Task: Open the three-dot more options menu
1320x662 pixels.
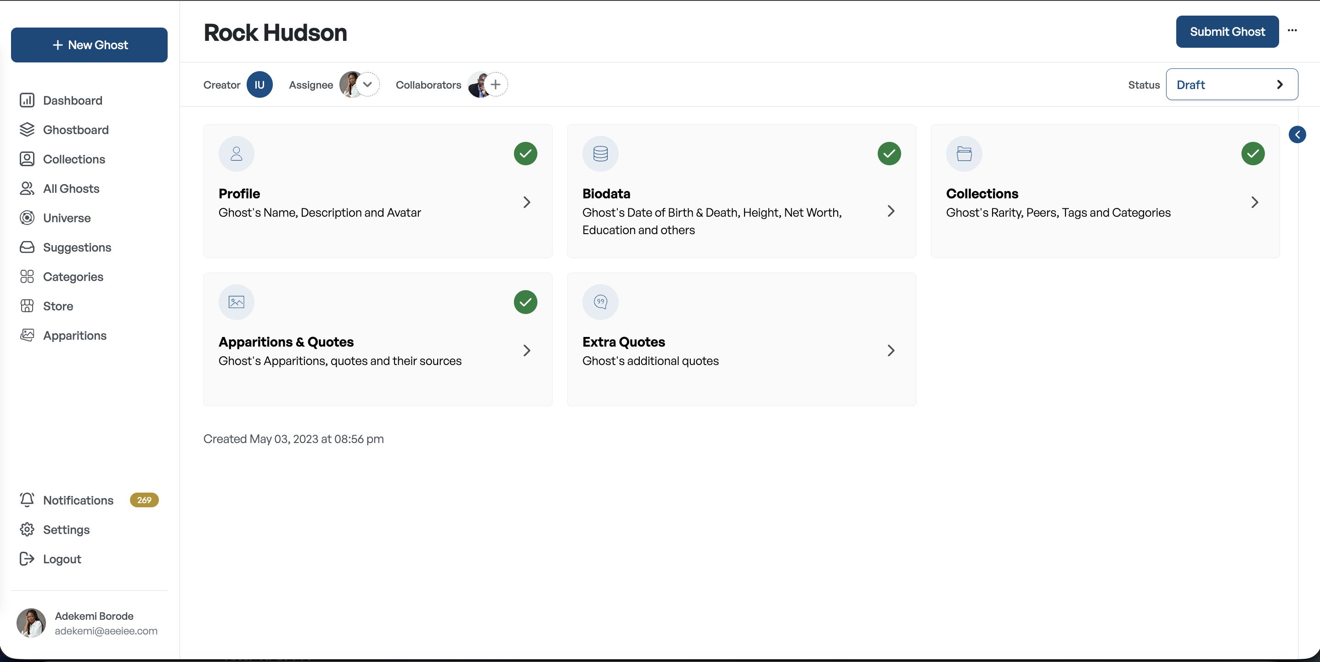Action: [1292, 30]
